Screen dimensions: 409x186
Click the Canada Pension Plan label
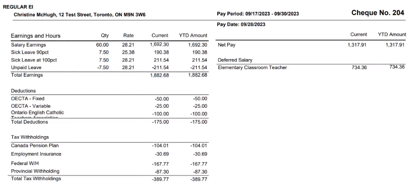[35, 145]
